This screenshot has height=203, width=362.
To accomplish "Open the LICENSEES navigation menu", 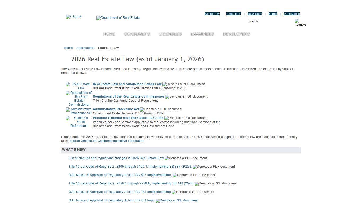I will [170, 34].
